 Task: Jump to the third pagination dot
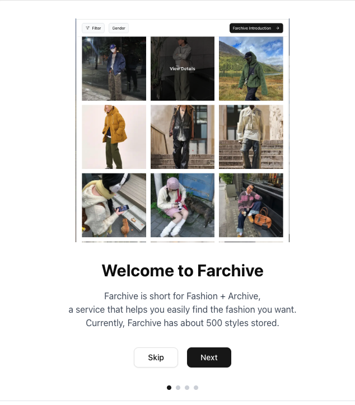[187, 388]
